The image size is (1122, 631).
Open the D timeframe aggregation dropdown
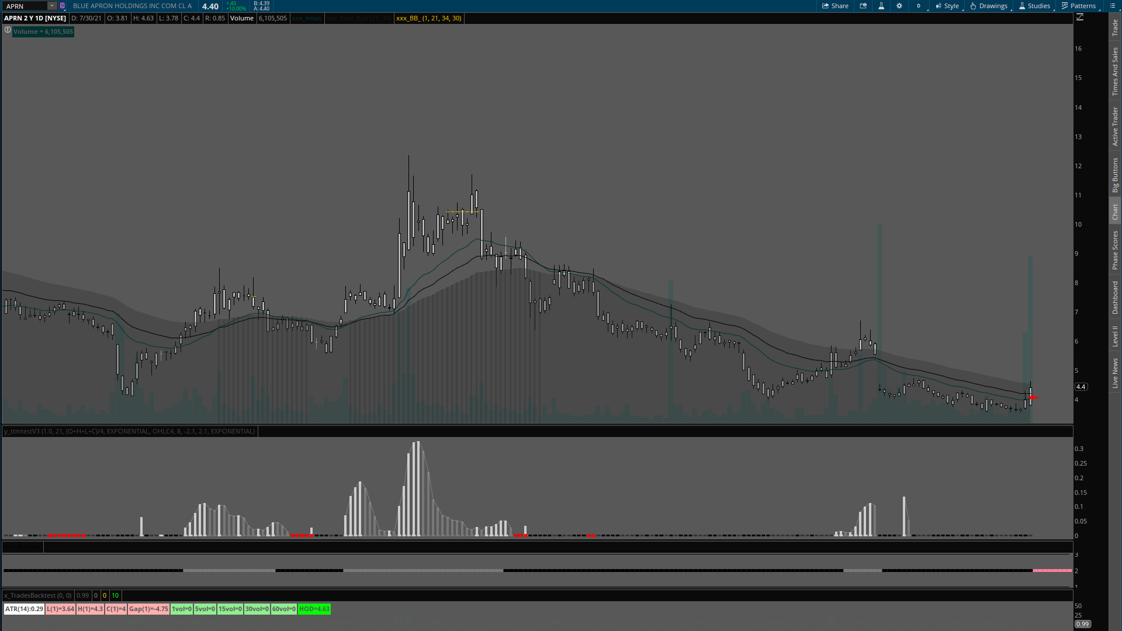(x=919, y=6)
